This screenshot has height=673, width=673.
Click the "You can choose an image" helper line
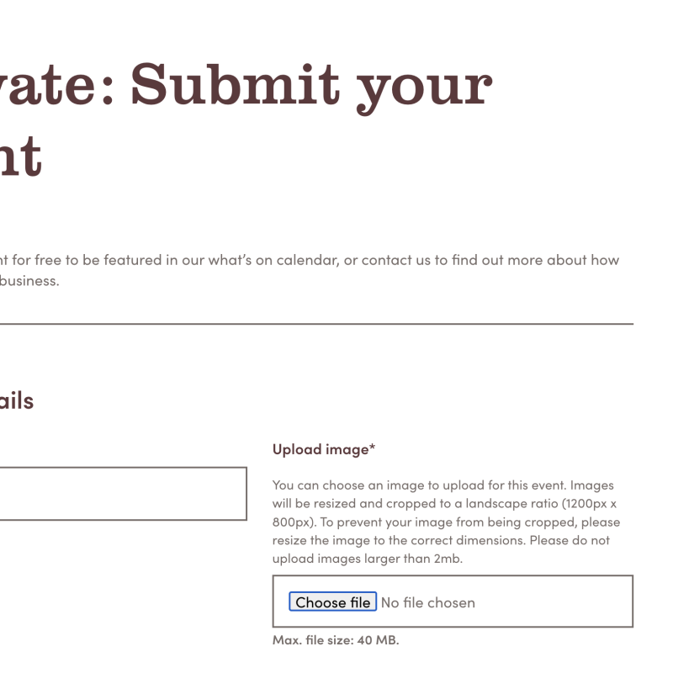coord(353,485)
